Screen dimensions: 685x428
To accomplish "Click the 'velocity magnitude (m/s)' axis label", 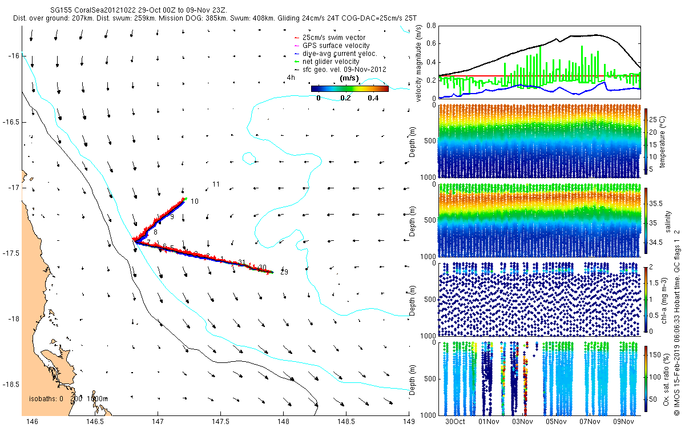I will click(419, 62).
